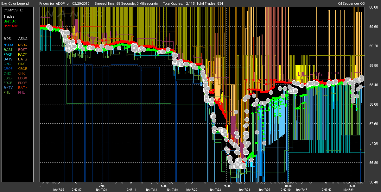
Task: Click PACF in the asks column
Action: coord(23,54)
